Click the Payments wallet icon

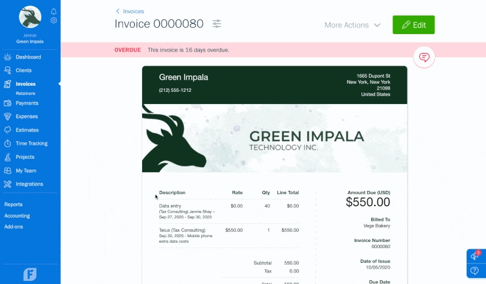coord(7,103)
